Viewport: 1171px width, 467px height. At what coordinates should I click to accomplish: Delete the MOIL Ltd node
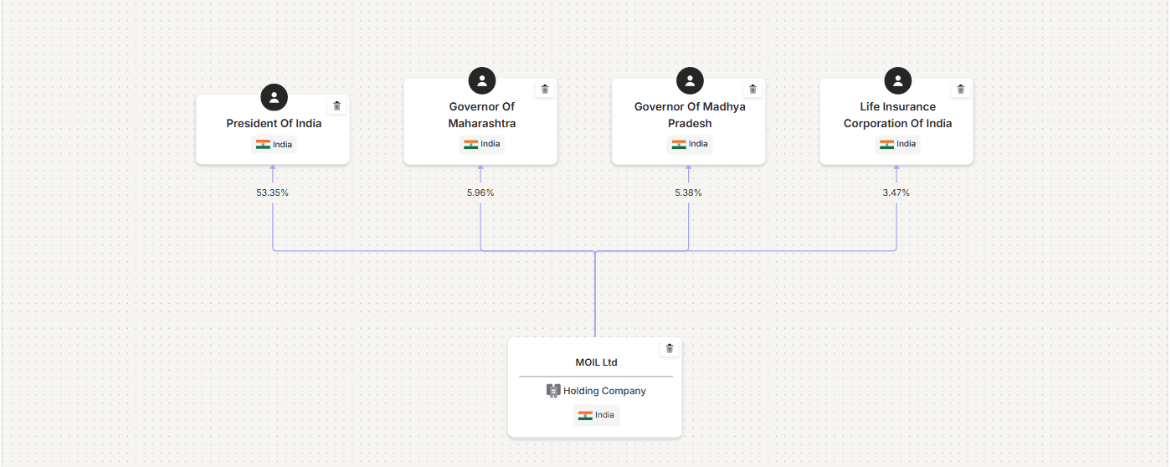point(669,348)
